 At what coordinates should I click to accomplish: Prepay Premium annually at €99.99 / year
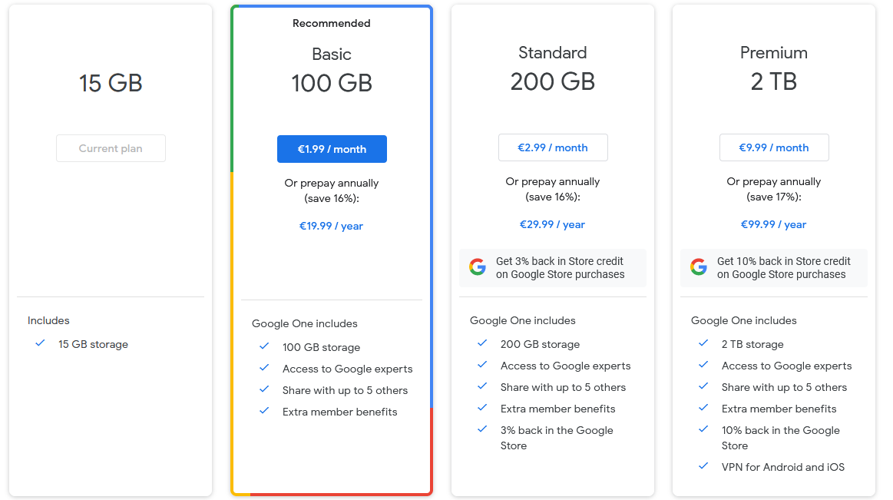[774, 224]
